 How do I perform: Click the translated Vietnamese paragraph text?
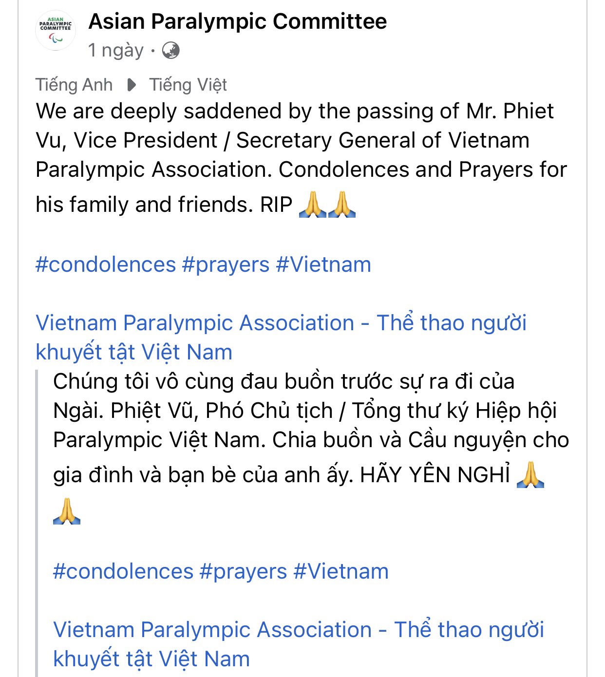click(311, 429)
